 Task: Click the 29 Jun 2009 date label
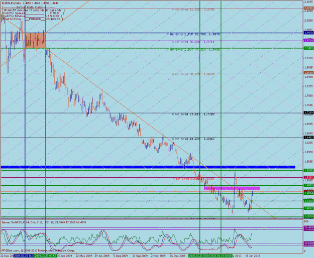pyautogui.click(x=102, y=256)
